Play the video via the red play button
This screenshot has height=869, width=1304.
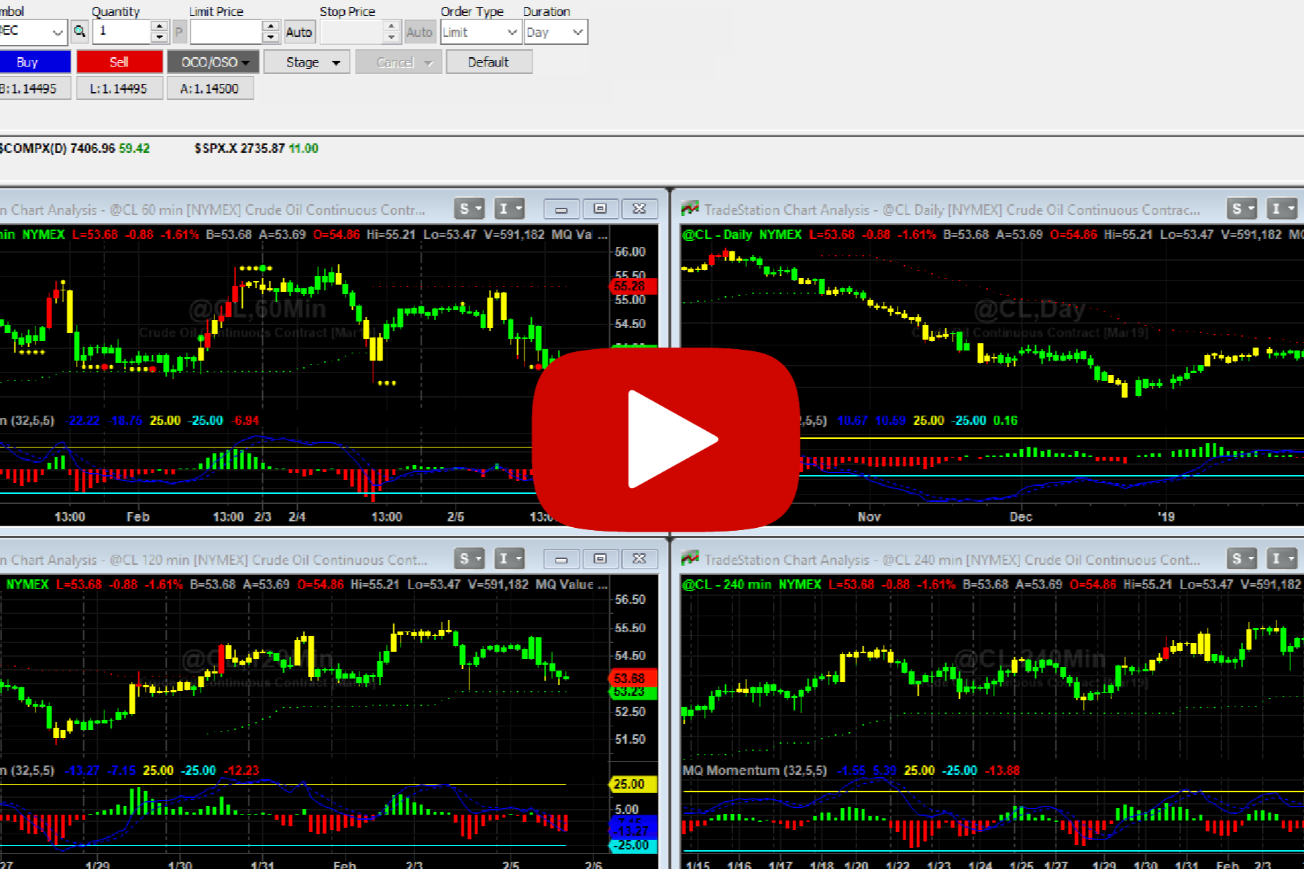tap(666, 440)
